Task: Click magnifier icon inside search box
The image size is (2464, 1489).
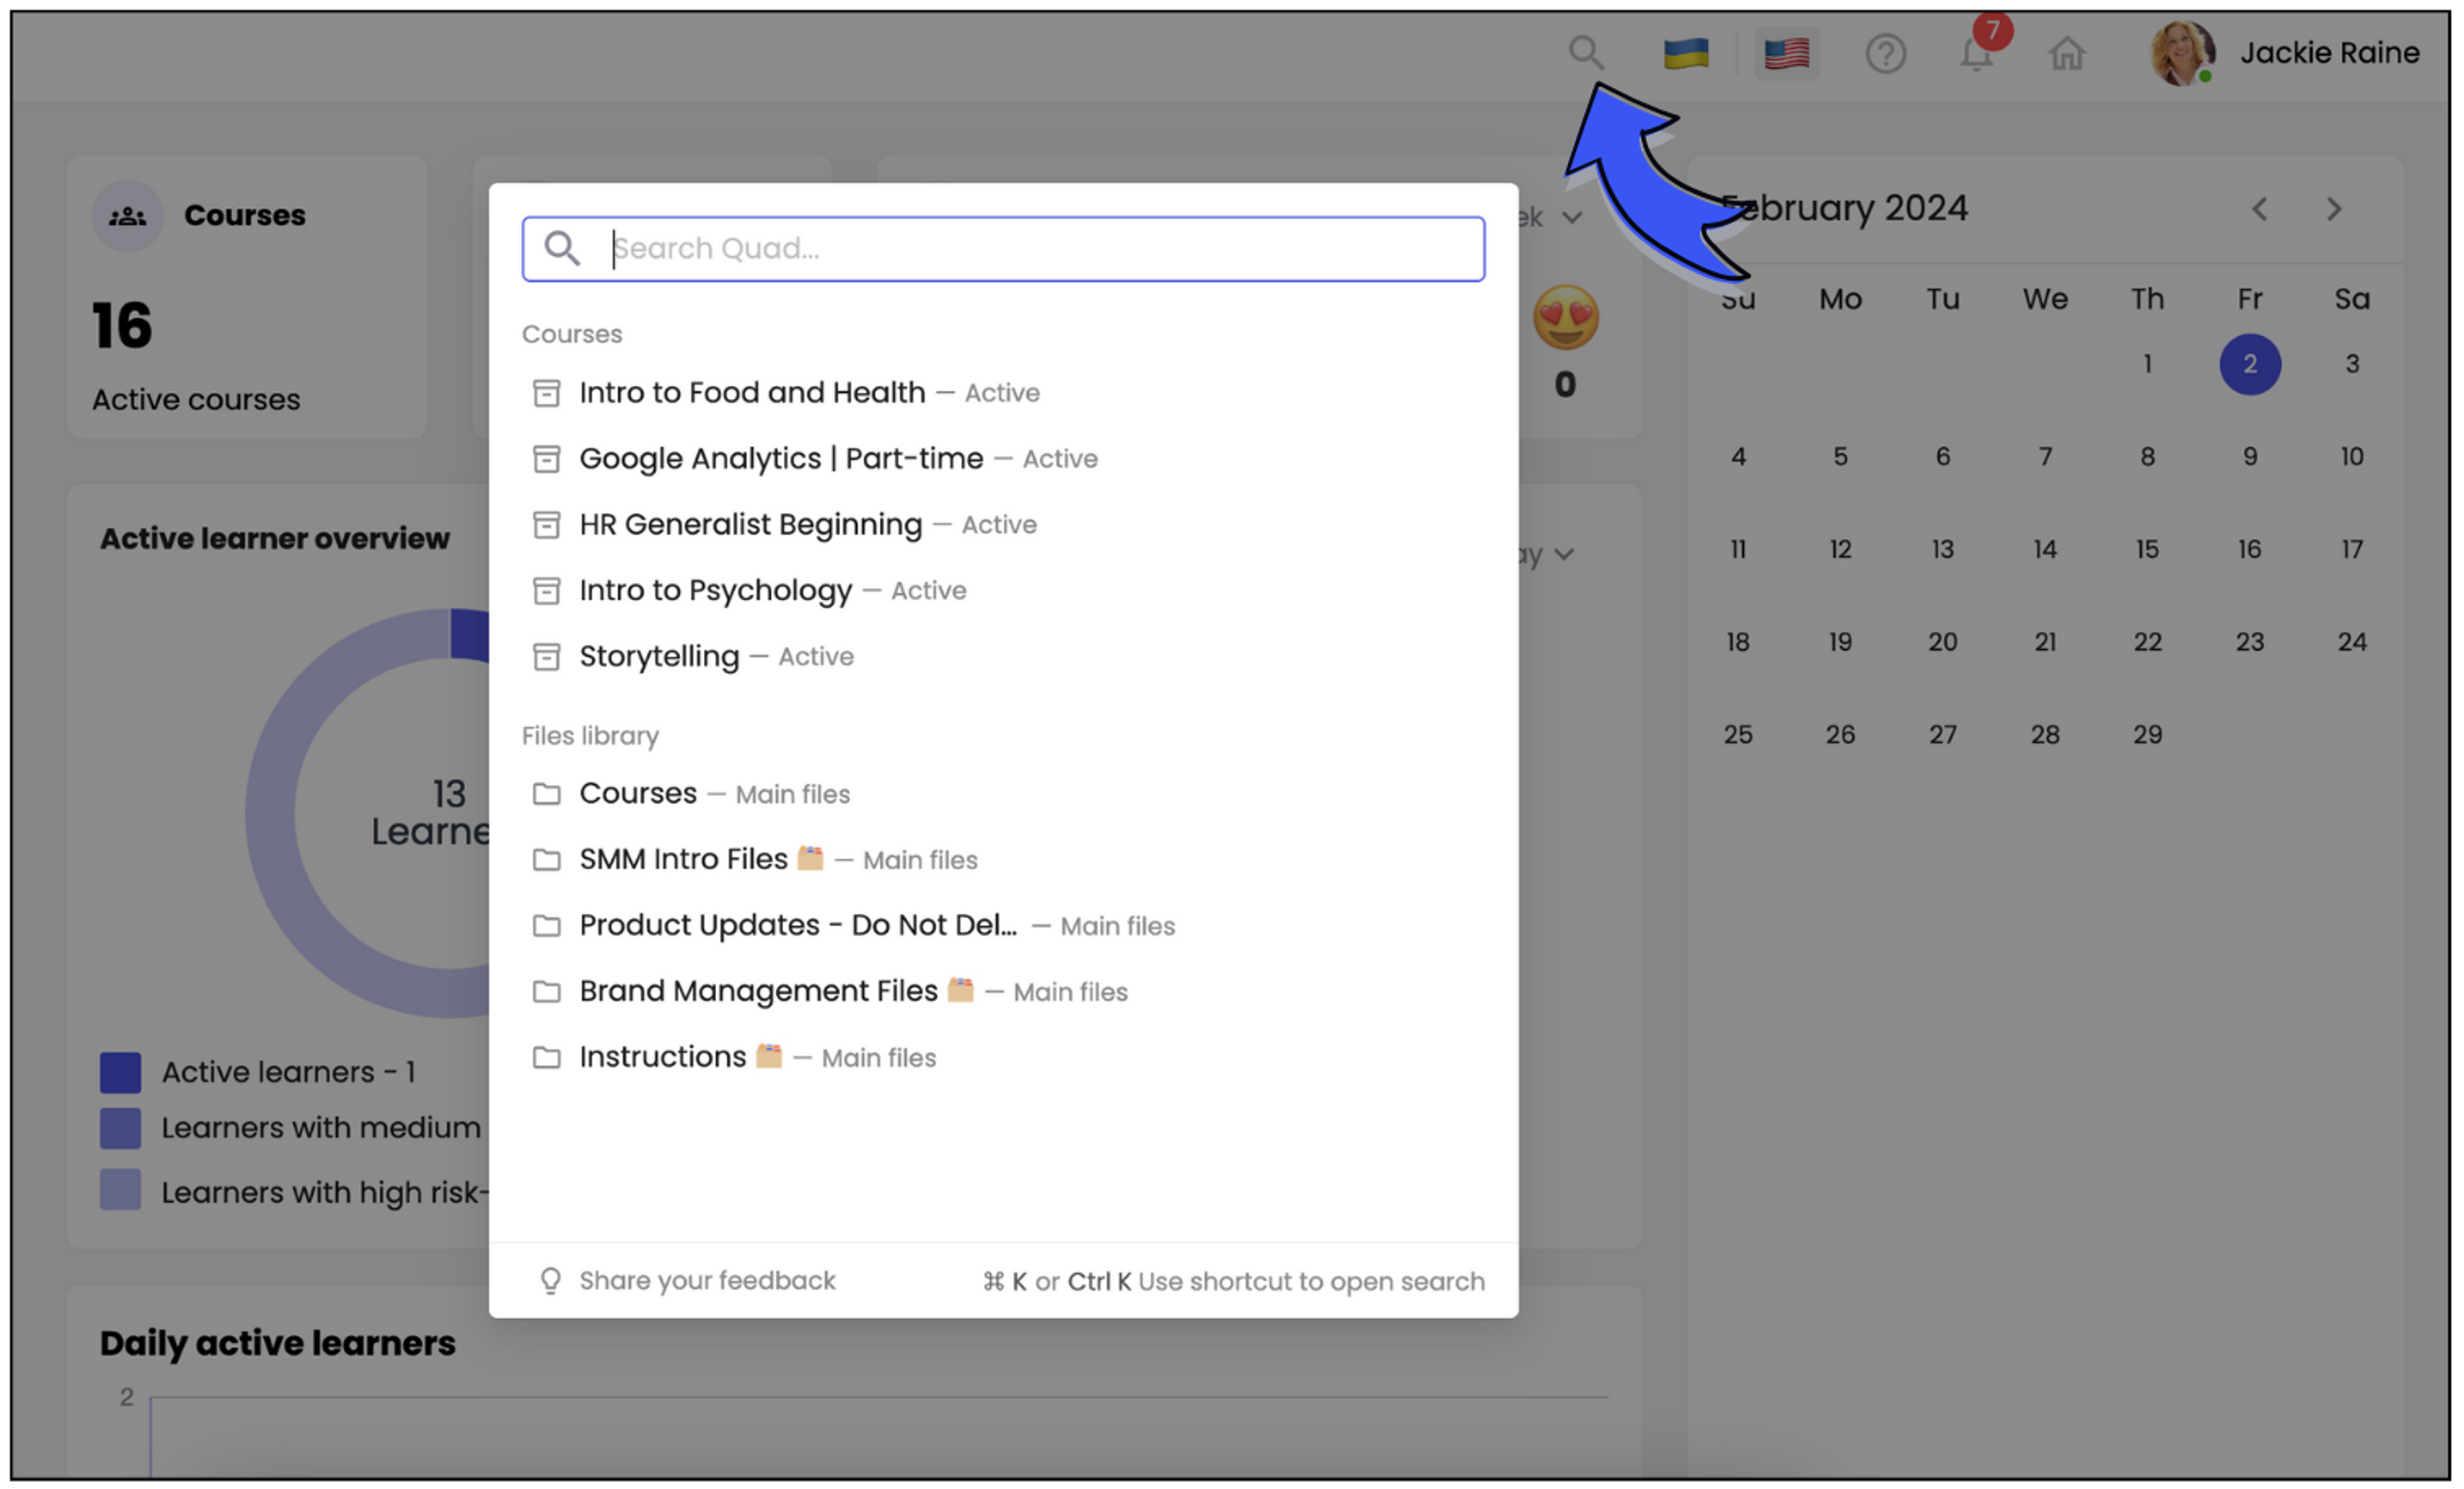Action: [x=562, y=249]
